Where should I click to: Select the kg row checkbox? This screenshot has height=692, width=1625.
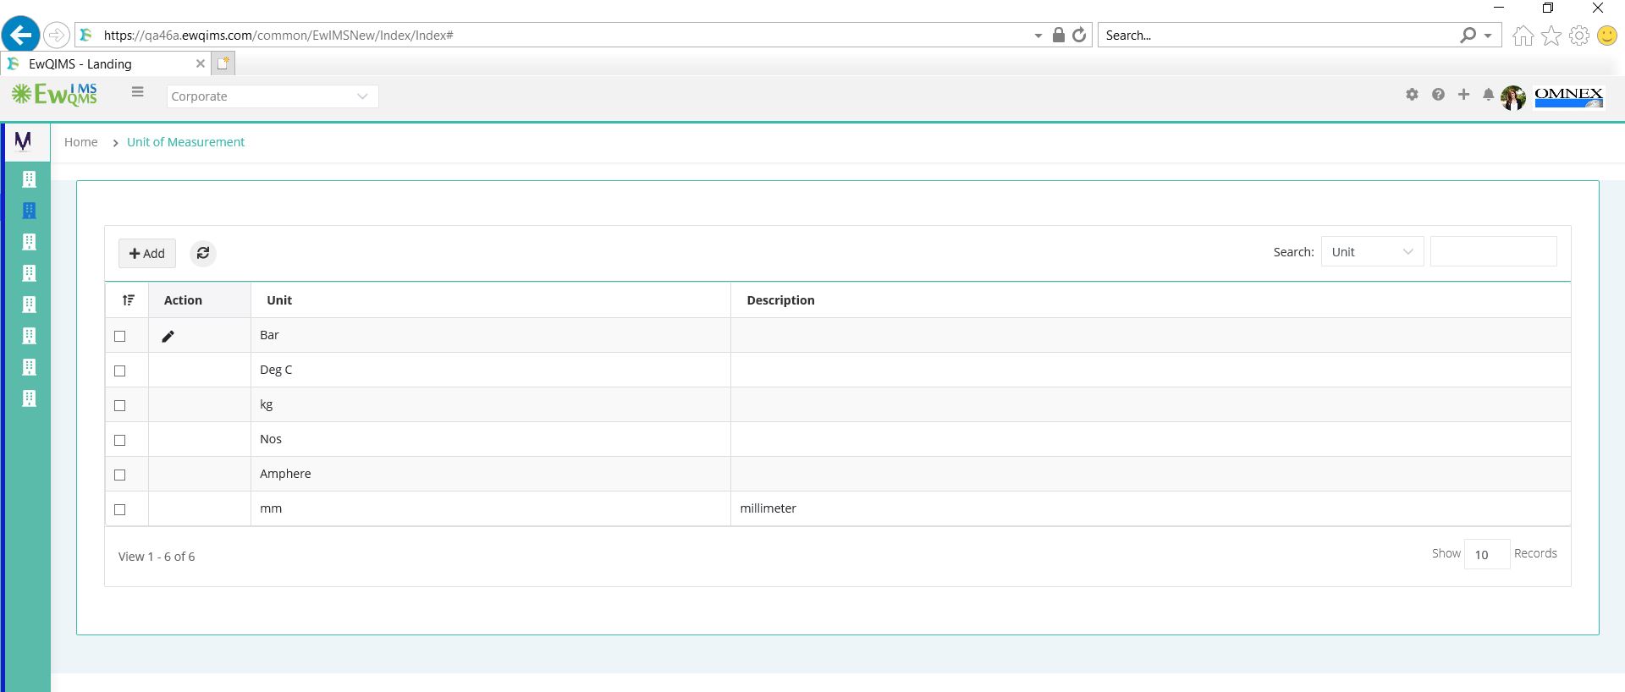click(119, 405)
